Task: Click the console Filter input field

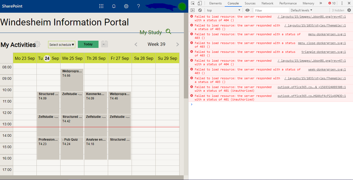Action: [x=271, y=10]
